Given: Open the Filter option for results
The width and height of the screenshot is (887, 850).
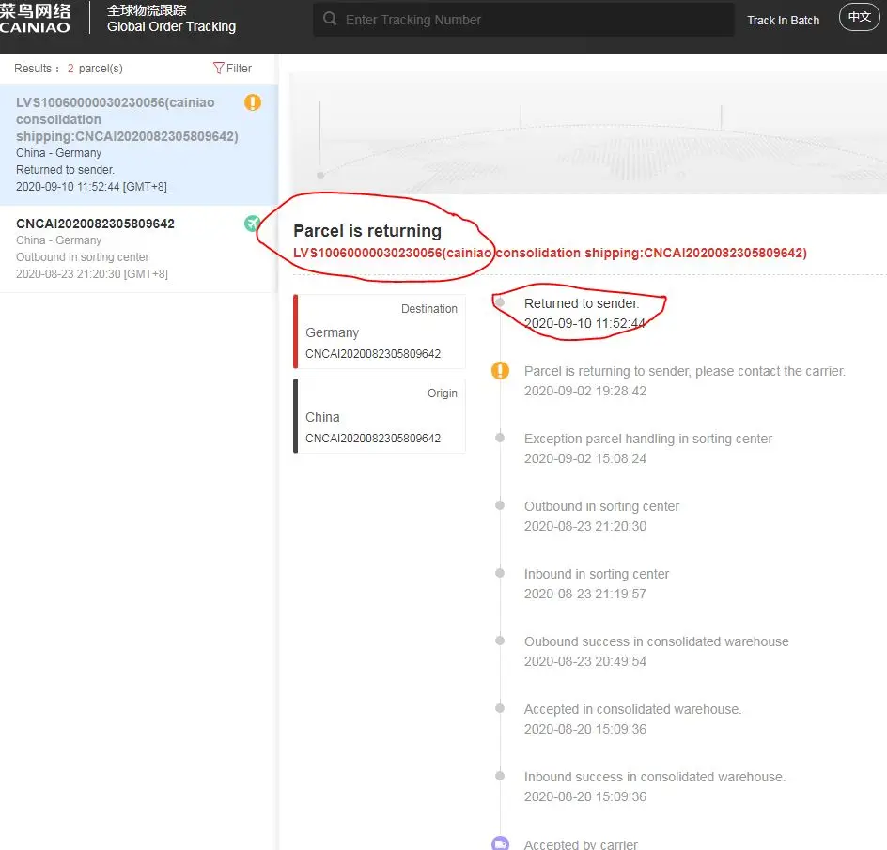Looking at the screenshot, I should 232,69.
